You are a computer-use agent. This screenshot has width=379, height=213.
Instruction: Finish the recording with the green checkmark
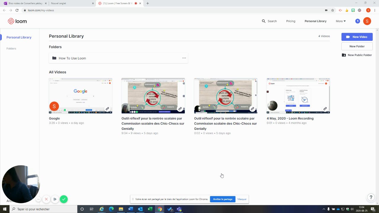64,199
